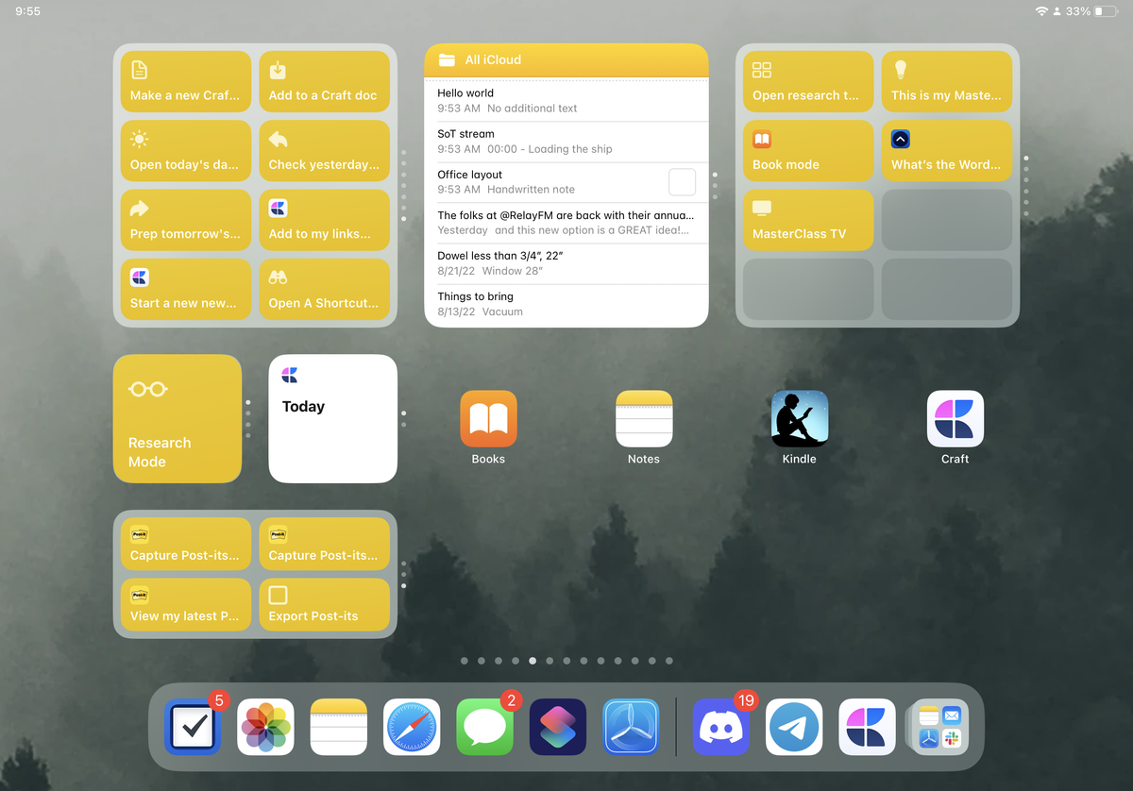
Task: Tap the Office layout handwritten note thumbnail
Action: (x=682, y=182)
